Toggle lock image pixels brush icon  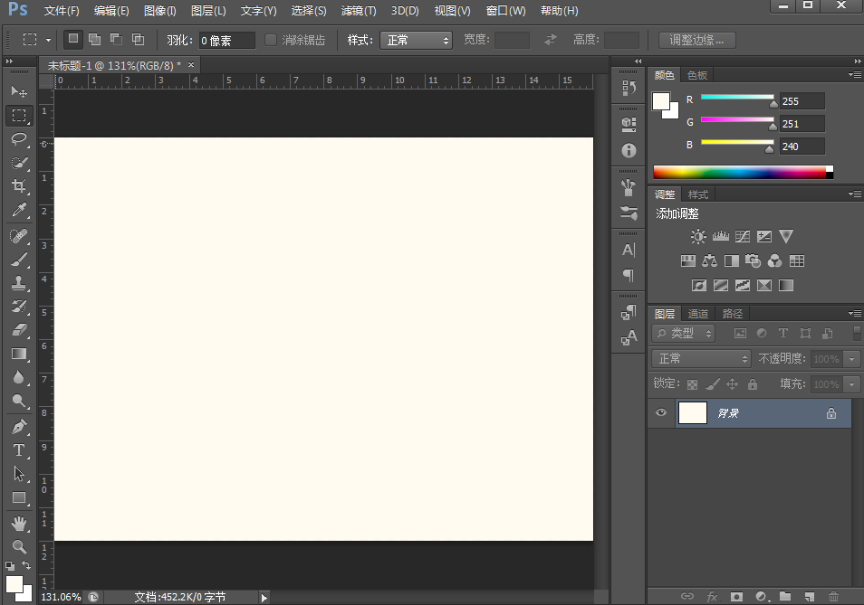coord(713,384)
